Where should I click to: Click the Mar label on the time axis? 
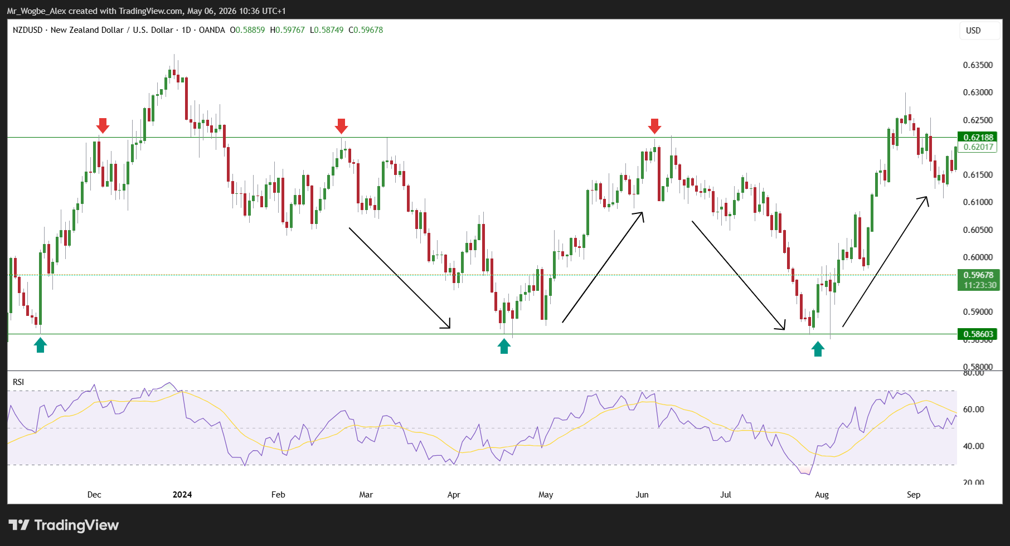tap(366, 495)
